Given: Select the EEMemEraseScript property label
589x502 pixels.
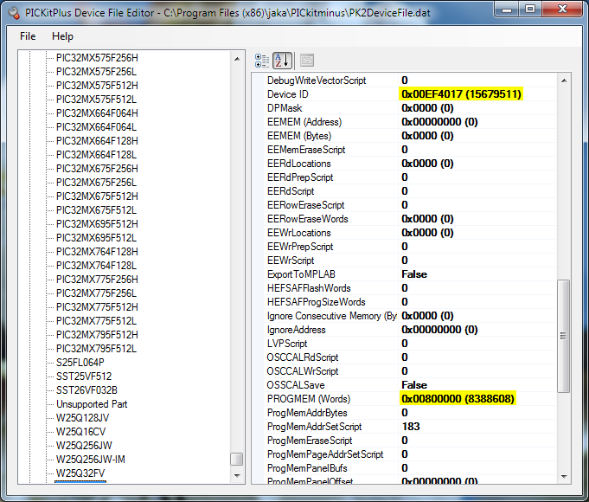Looking at the screenshot, I should point(306,150).
